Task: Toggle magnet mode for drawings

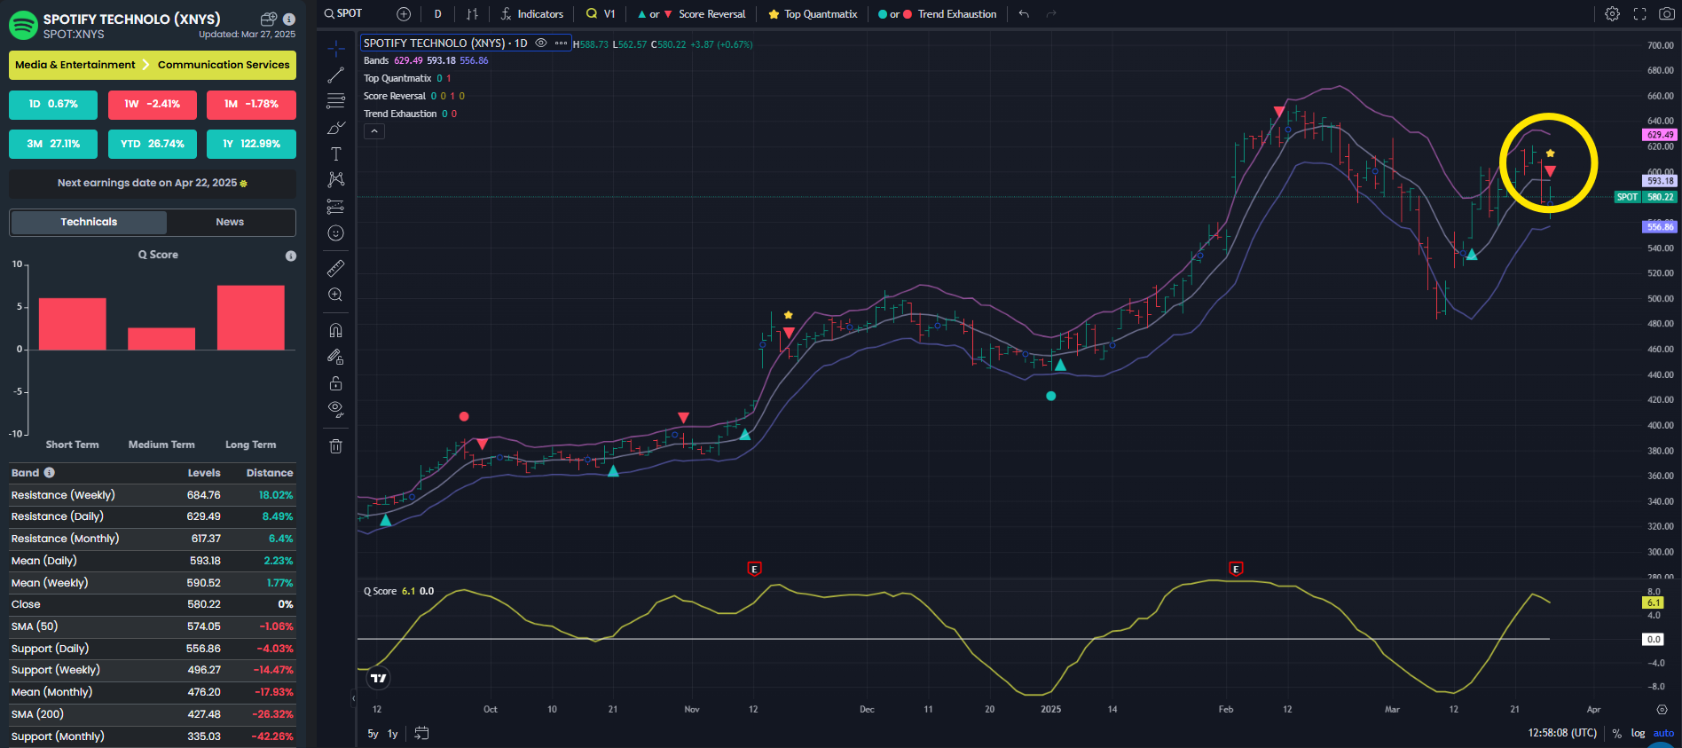Action: pyautogui.click(x=335, y=330)
